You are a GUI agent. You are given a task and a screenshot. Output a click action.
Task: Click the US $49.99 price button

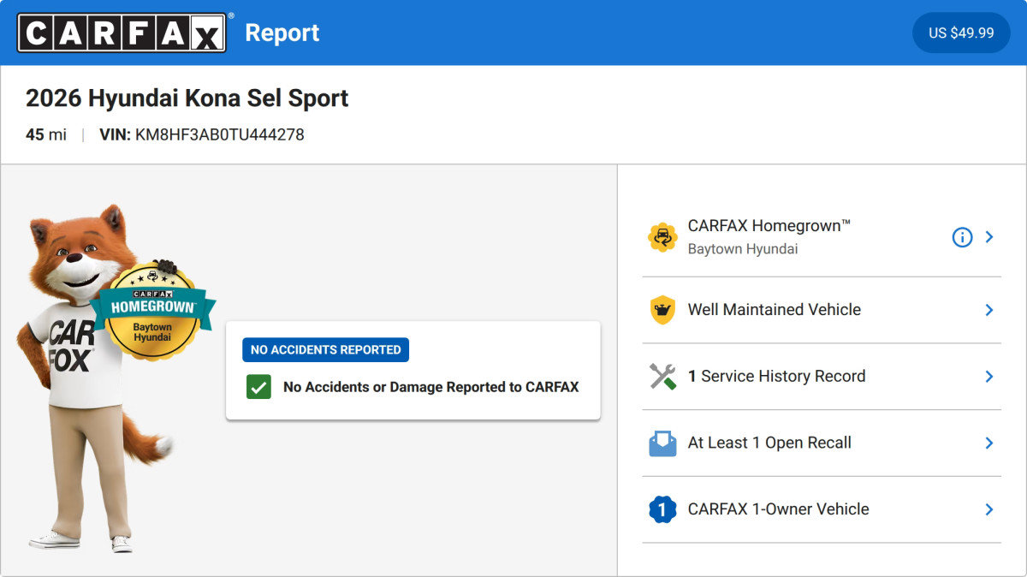tap(961, 33)
